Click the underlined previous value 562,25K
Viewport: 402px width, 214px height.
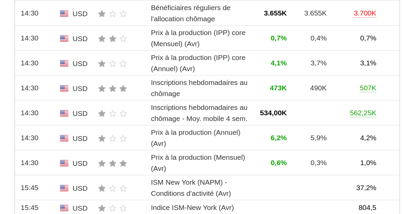tap(363, 113)
